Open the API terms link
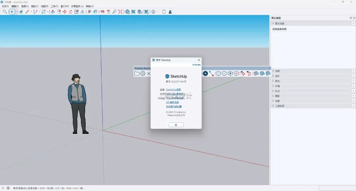This screenshot has width=356, height=191. coord(172,102)
